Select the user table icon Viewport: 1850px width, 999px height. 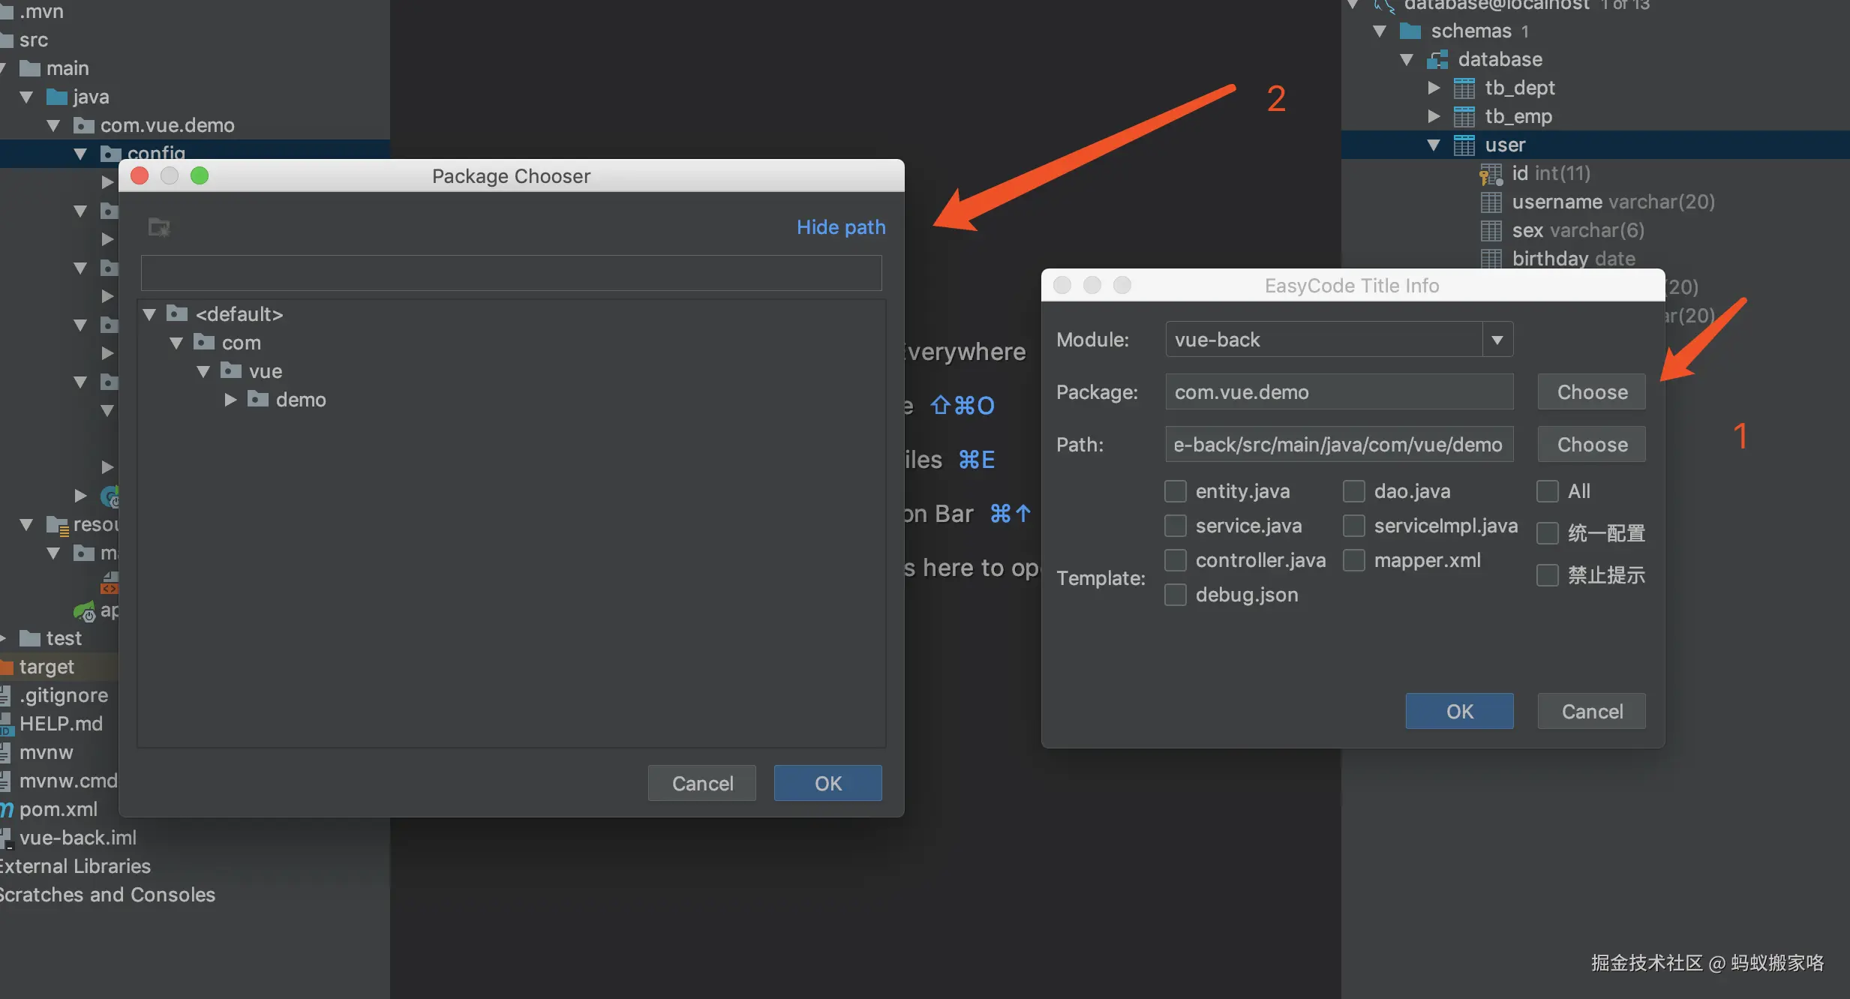1464,145
